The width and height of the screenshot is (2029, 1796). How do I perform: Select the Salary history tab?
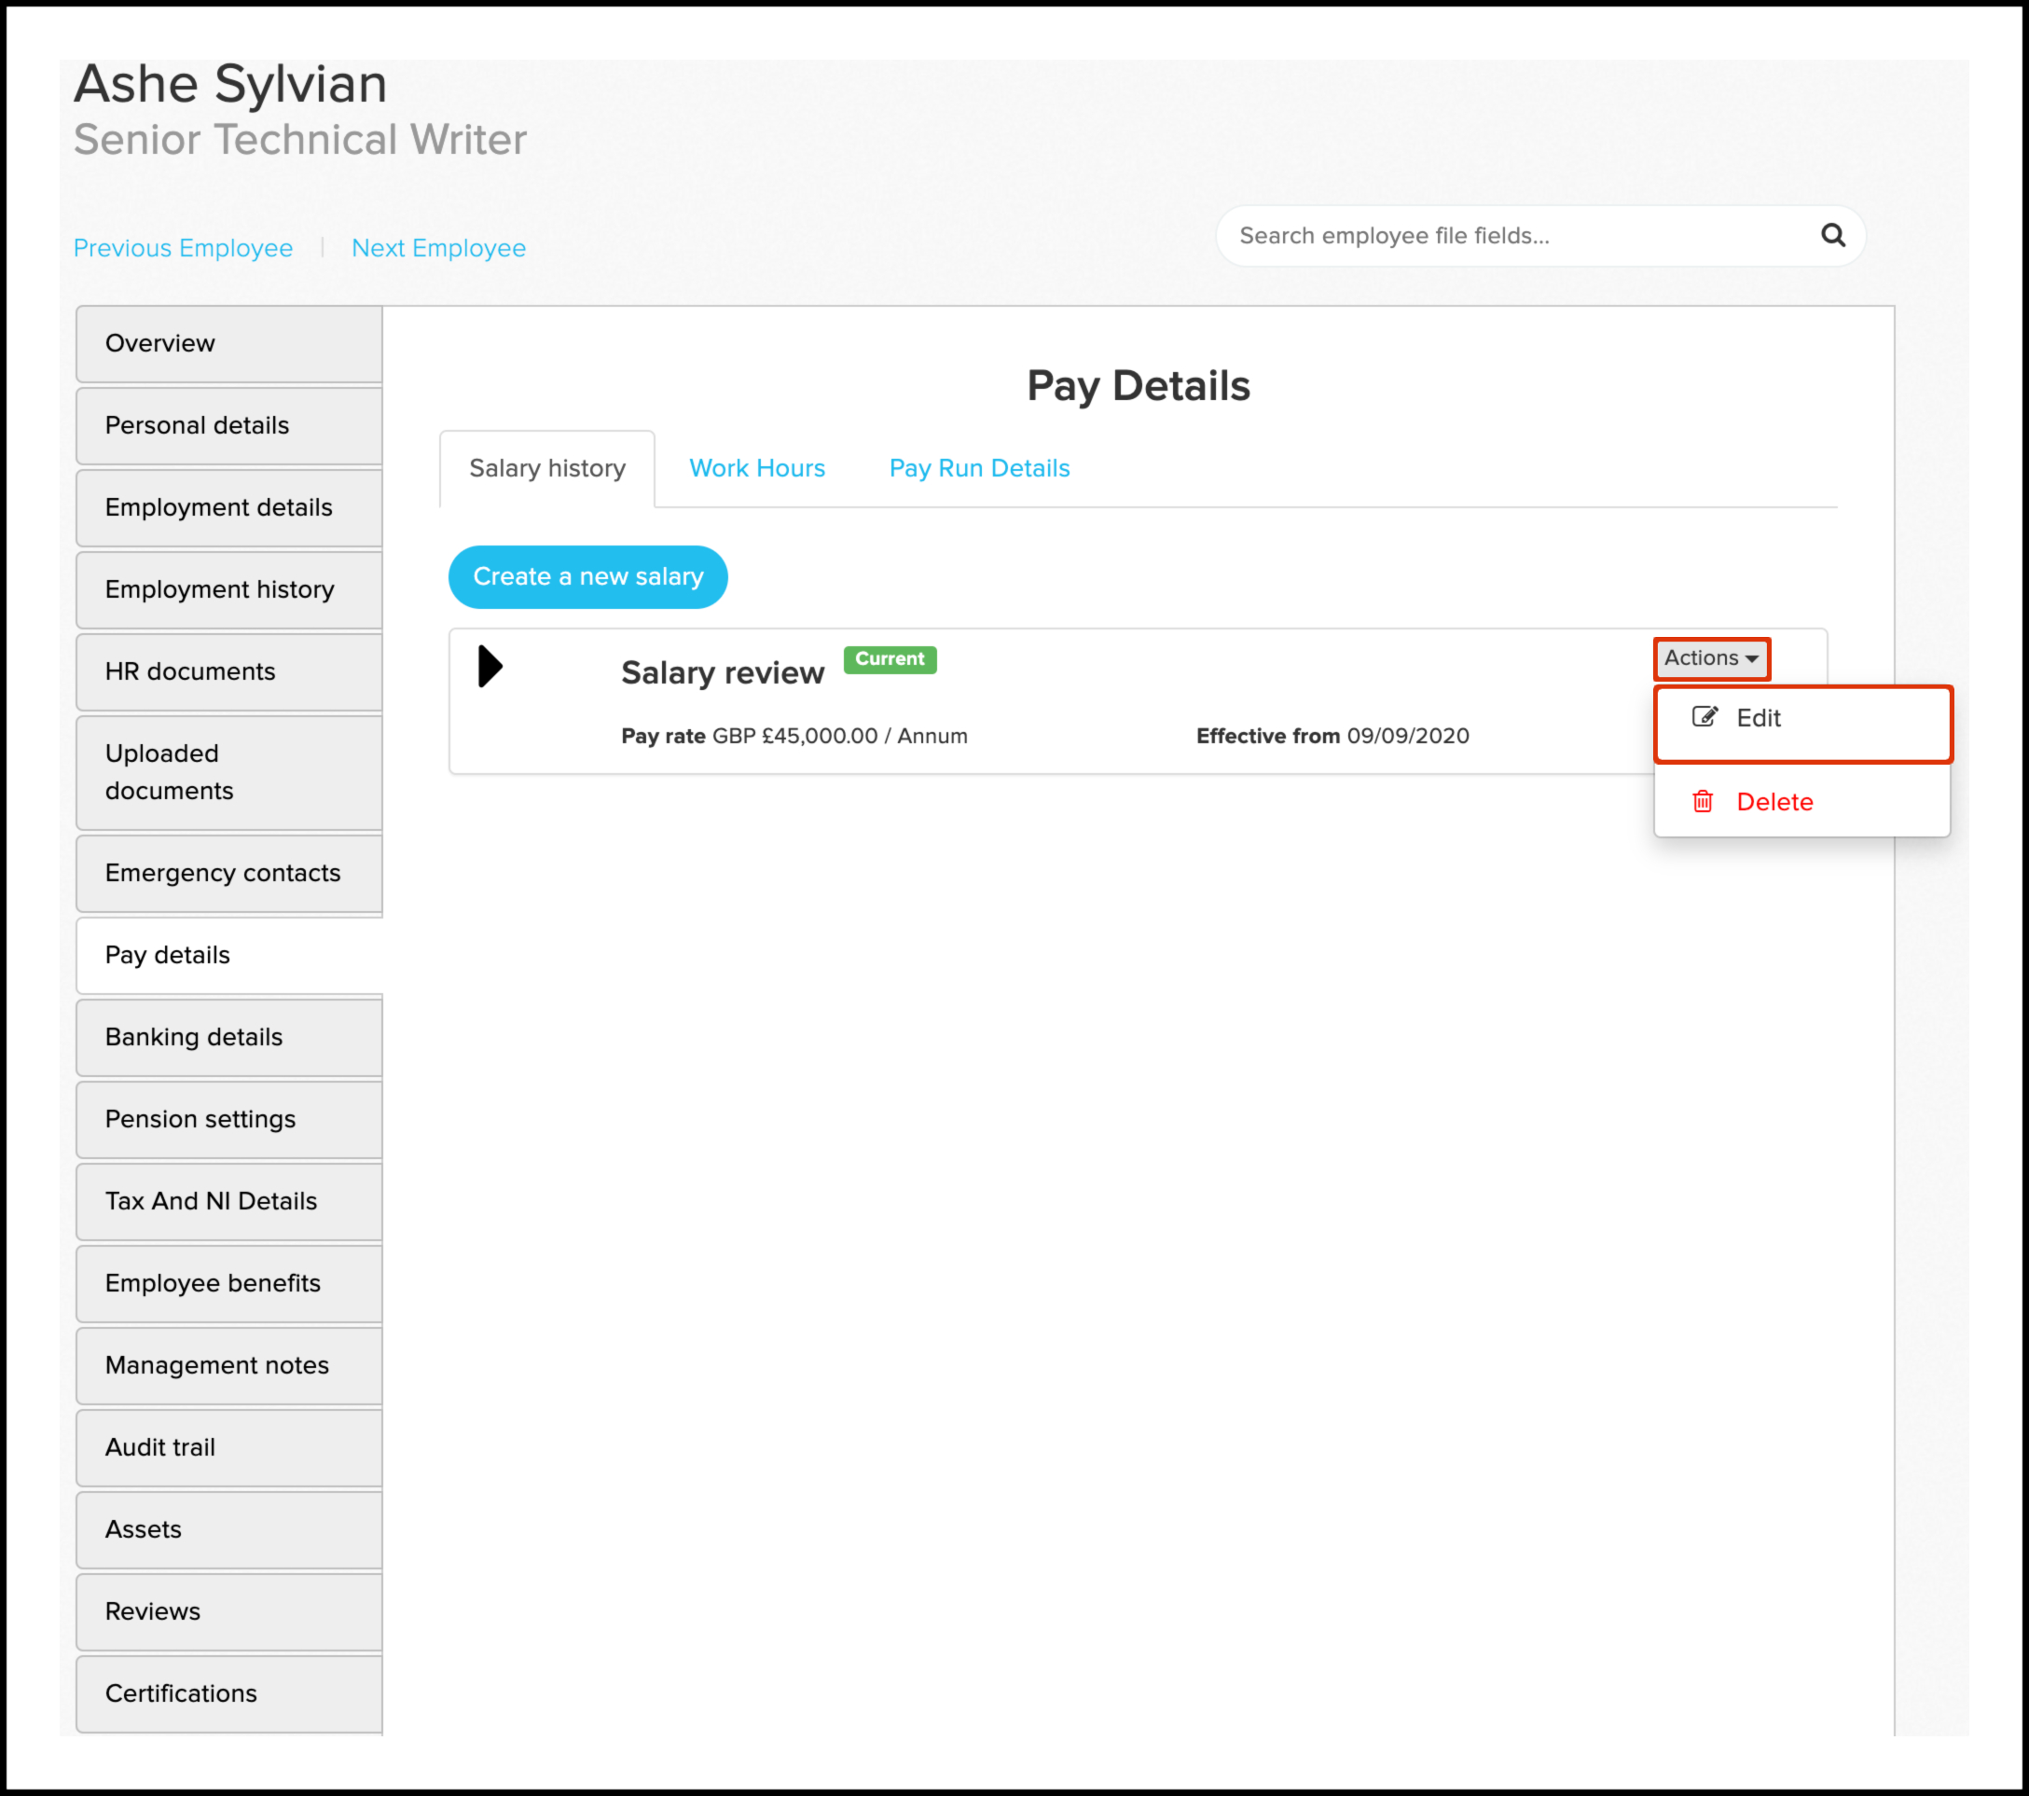547,467
